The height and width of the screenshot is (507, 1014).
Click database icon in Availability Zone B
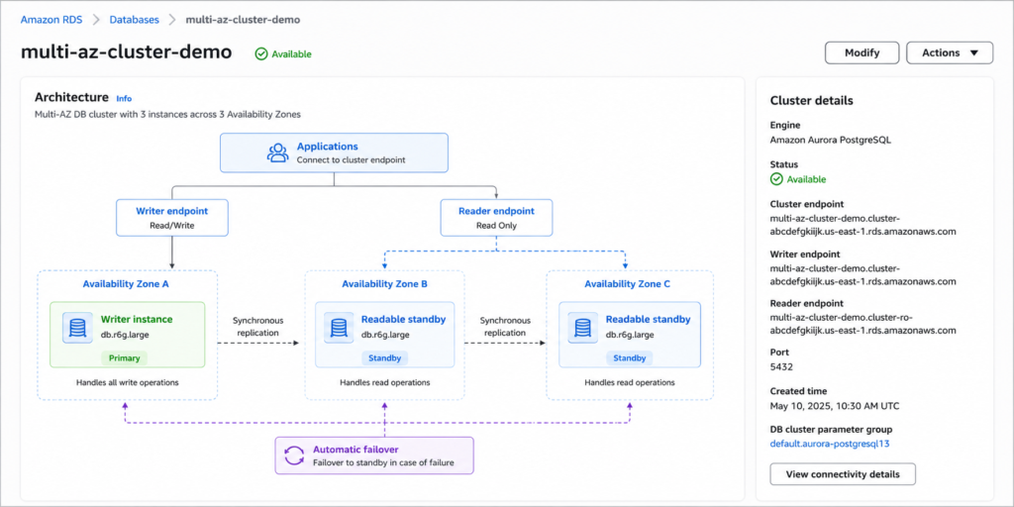(339, 328)
